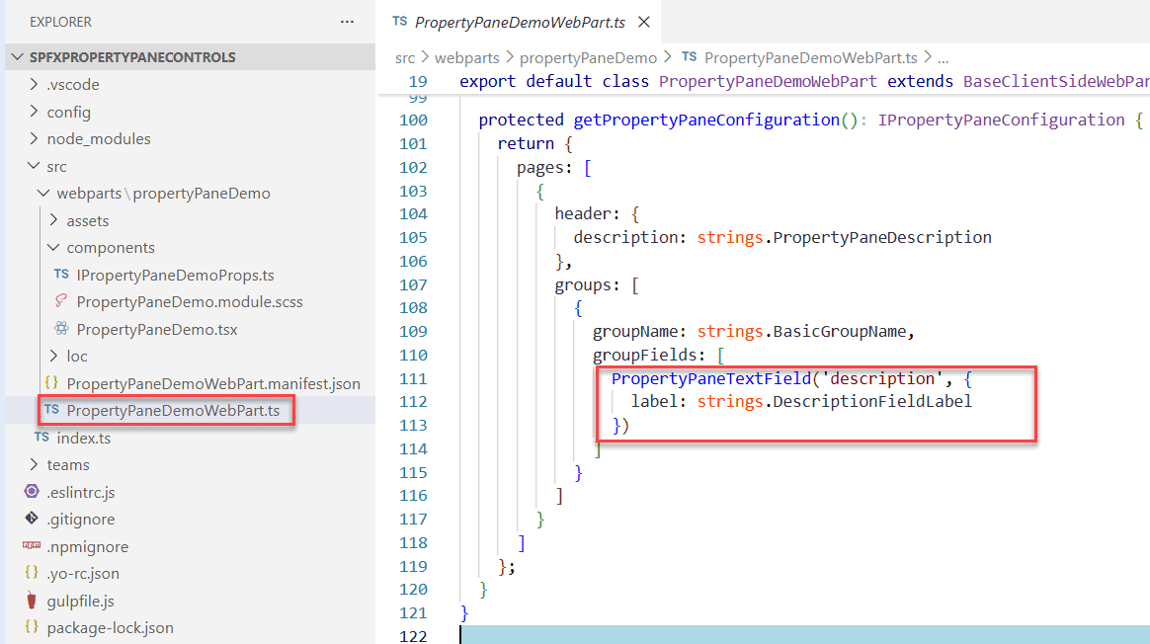Click line number 111 in gutter
1150x644 pixels.
point(414,379)
